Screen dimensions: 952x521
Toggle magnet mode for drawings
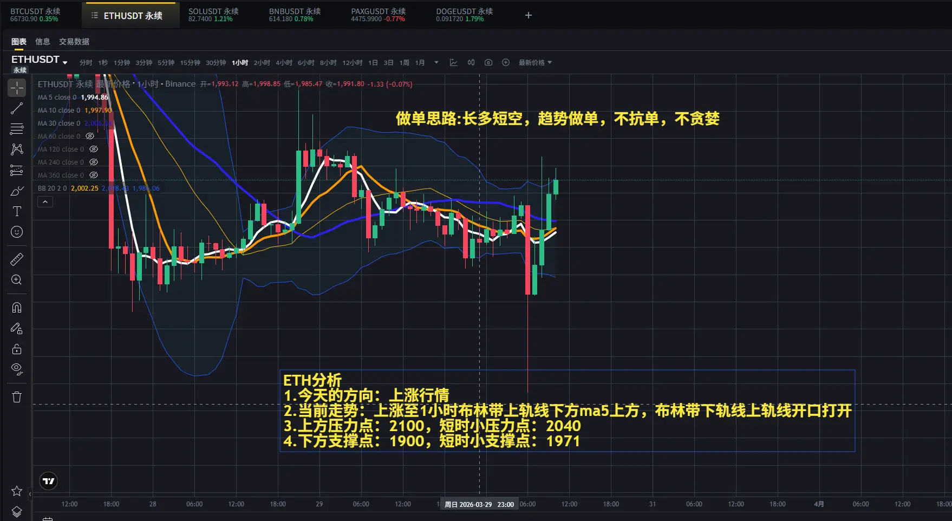click(17, 308)
